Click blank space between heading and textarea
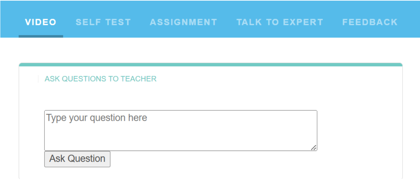The image size is (420, 193). click(181, 96)
